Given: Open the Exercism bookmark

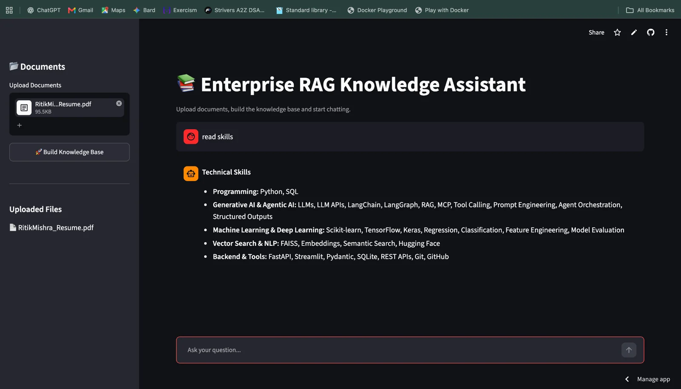Looking at the screenshot, I should pos(180,10).
